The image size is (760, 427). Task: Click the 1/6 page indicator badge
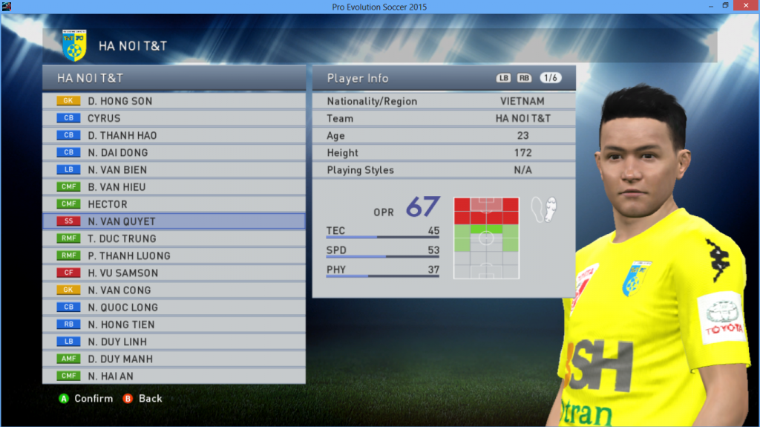click(x=551, y=78)
